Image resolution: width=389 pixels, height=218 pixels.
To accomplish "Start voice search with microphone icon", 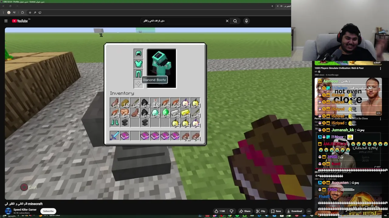I will coord(246,21).
